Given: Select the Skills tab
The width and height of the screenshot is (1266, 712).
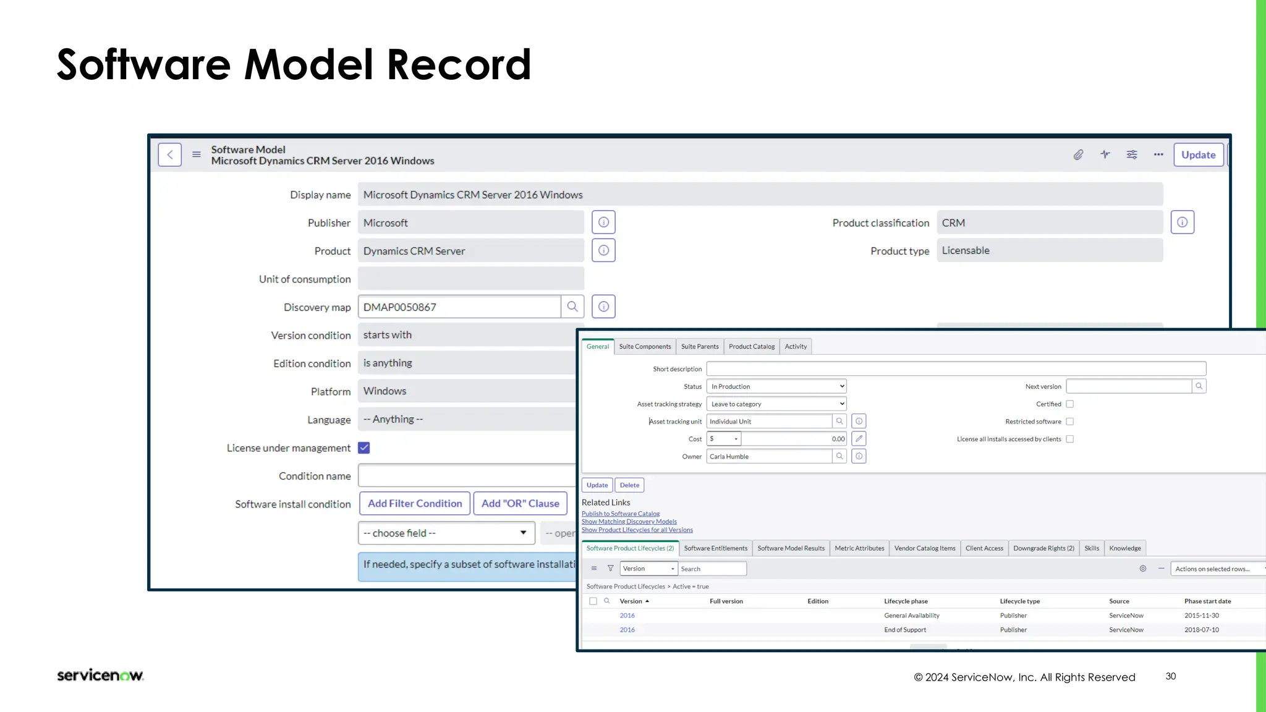Looking at the screenshot, I should (1092, 548).
